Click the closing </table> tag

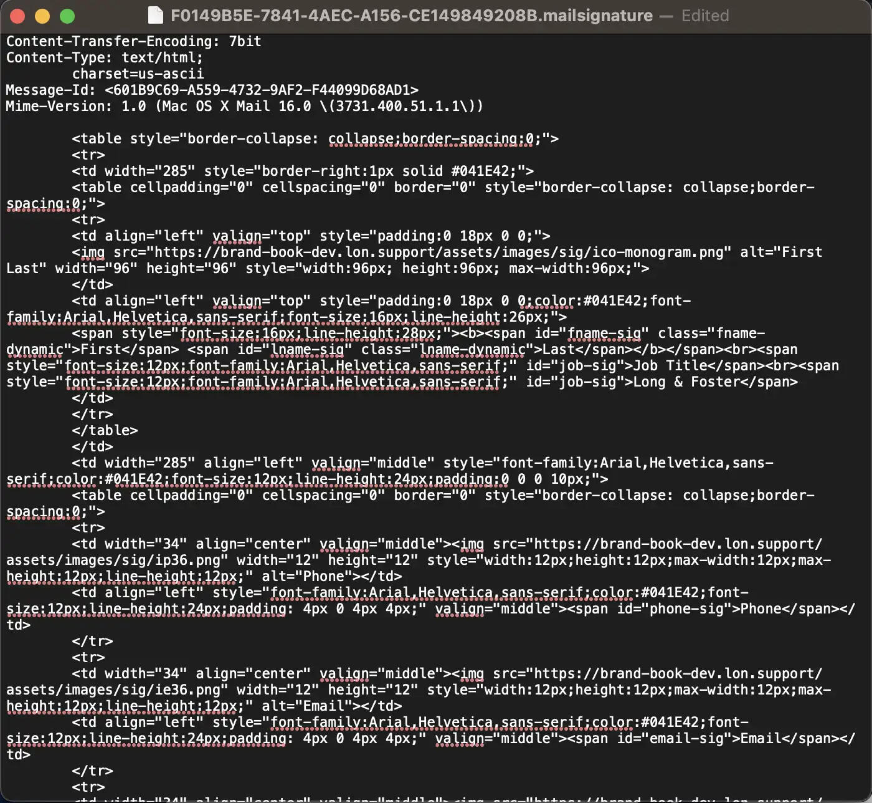pyautogui.click(x=105, y=430)
